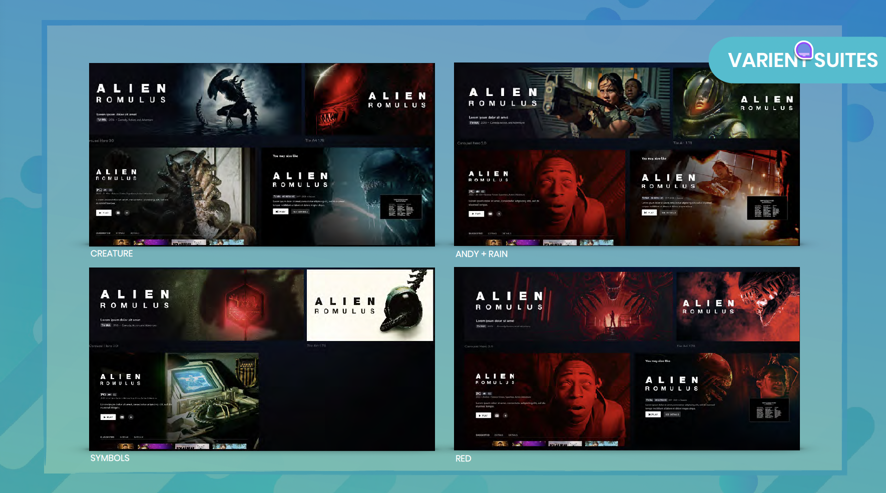Click SEE DETAILS in Andy + Rain's recommendation panel

coord(668,212)
